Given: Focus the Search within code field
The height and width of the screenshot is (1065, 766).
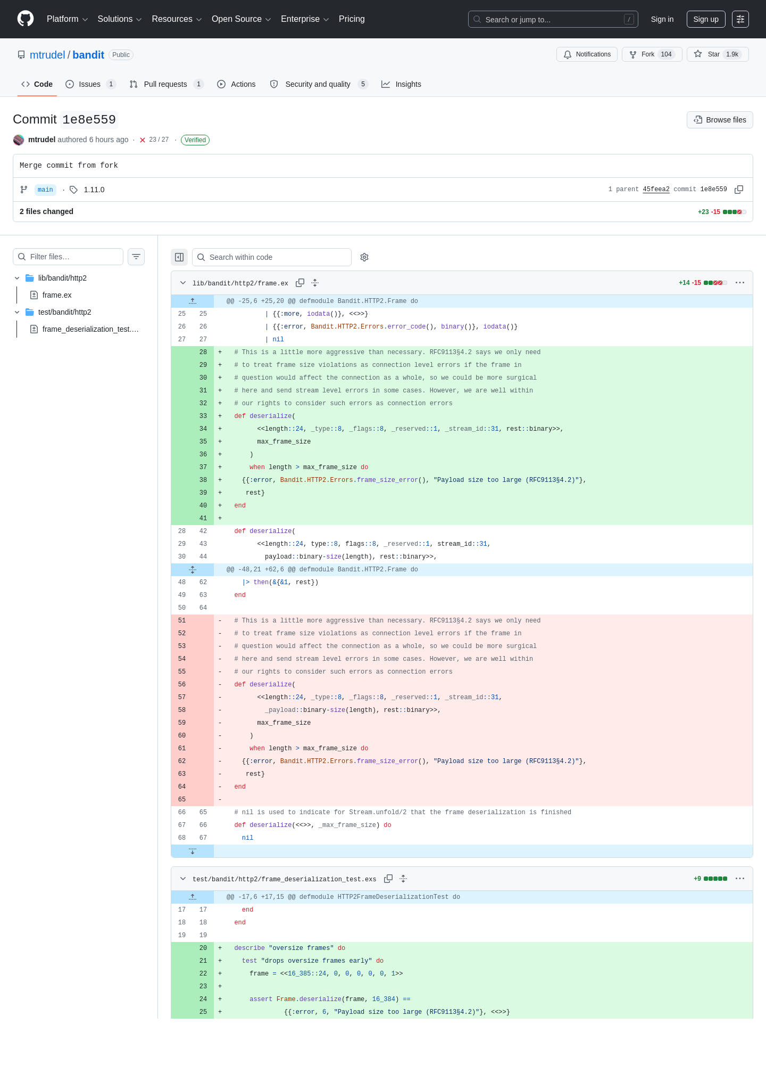Looking at the screenshot, I should pyautogui.click(x=272, y=257).
